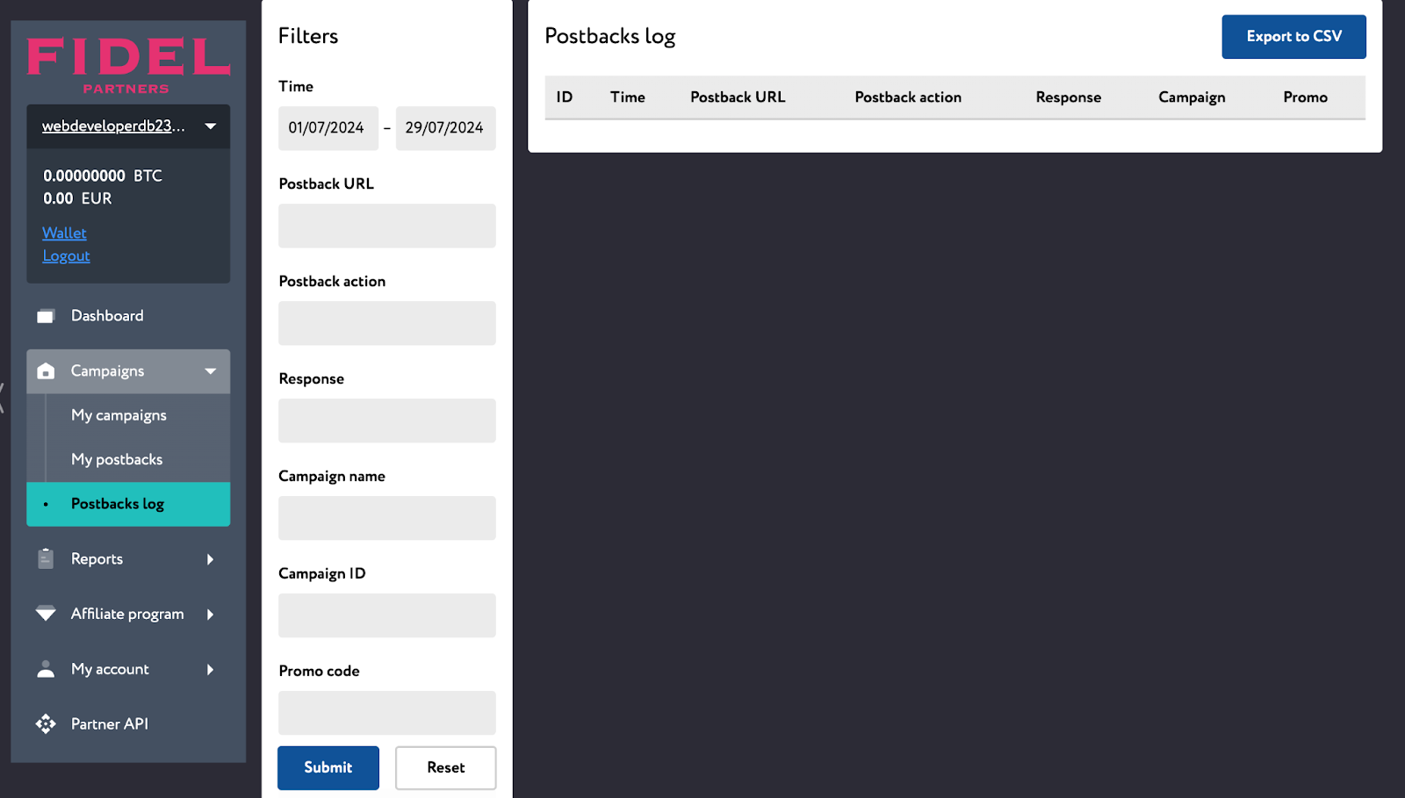Click the 0.00 EUR balance

click(77, 198)
